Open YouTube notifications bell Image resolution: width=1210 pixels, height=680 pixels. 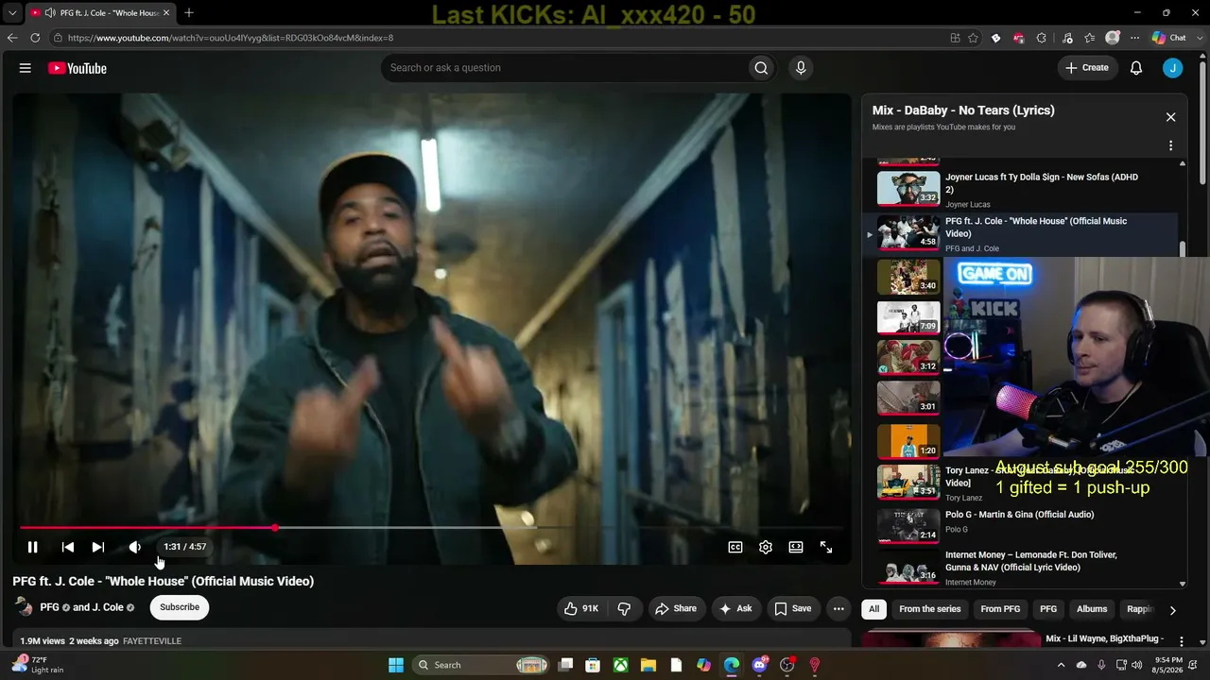pyautogui.click(x=1136, y=68)
